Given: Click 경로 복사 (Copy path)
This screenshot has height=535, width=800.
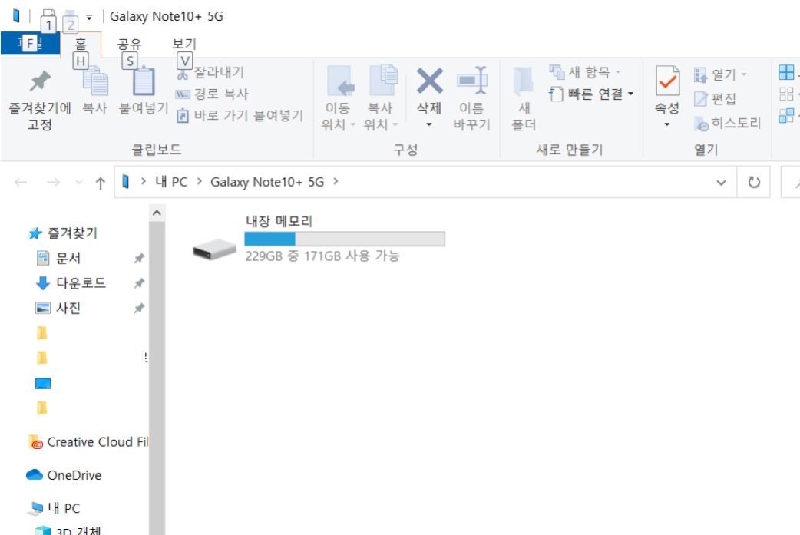Looking at the screenshot, I should pyautogui.click(x=212, y=94).
